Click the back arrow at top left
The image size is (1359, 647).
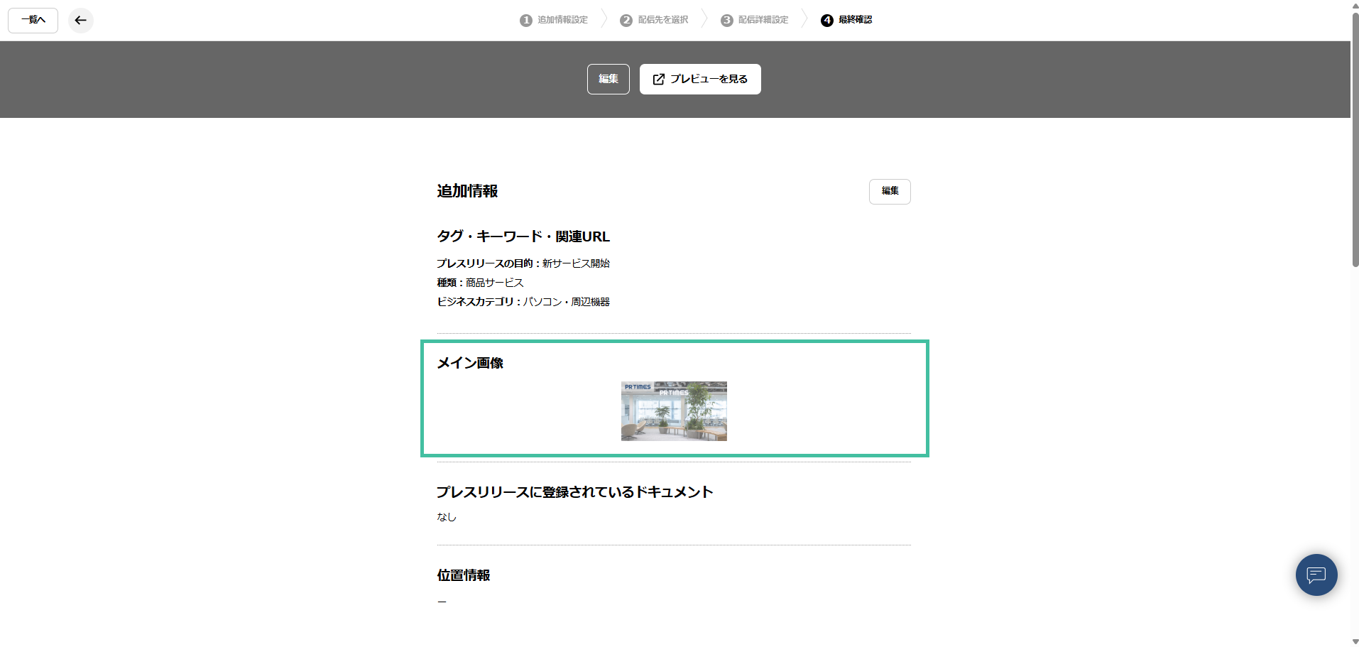[x=80, y=20]
